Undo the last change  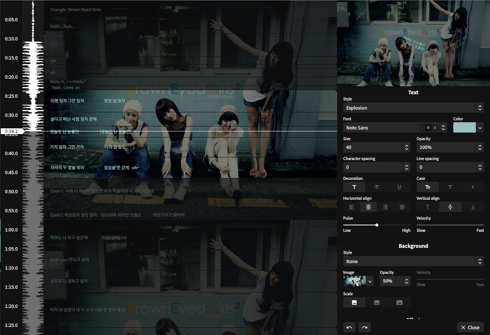[x=349, y=327]
